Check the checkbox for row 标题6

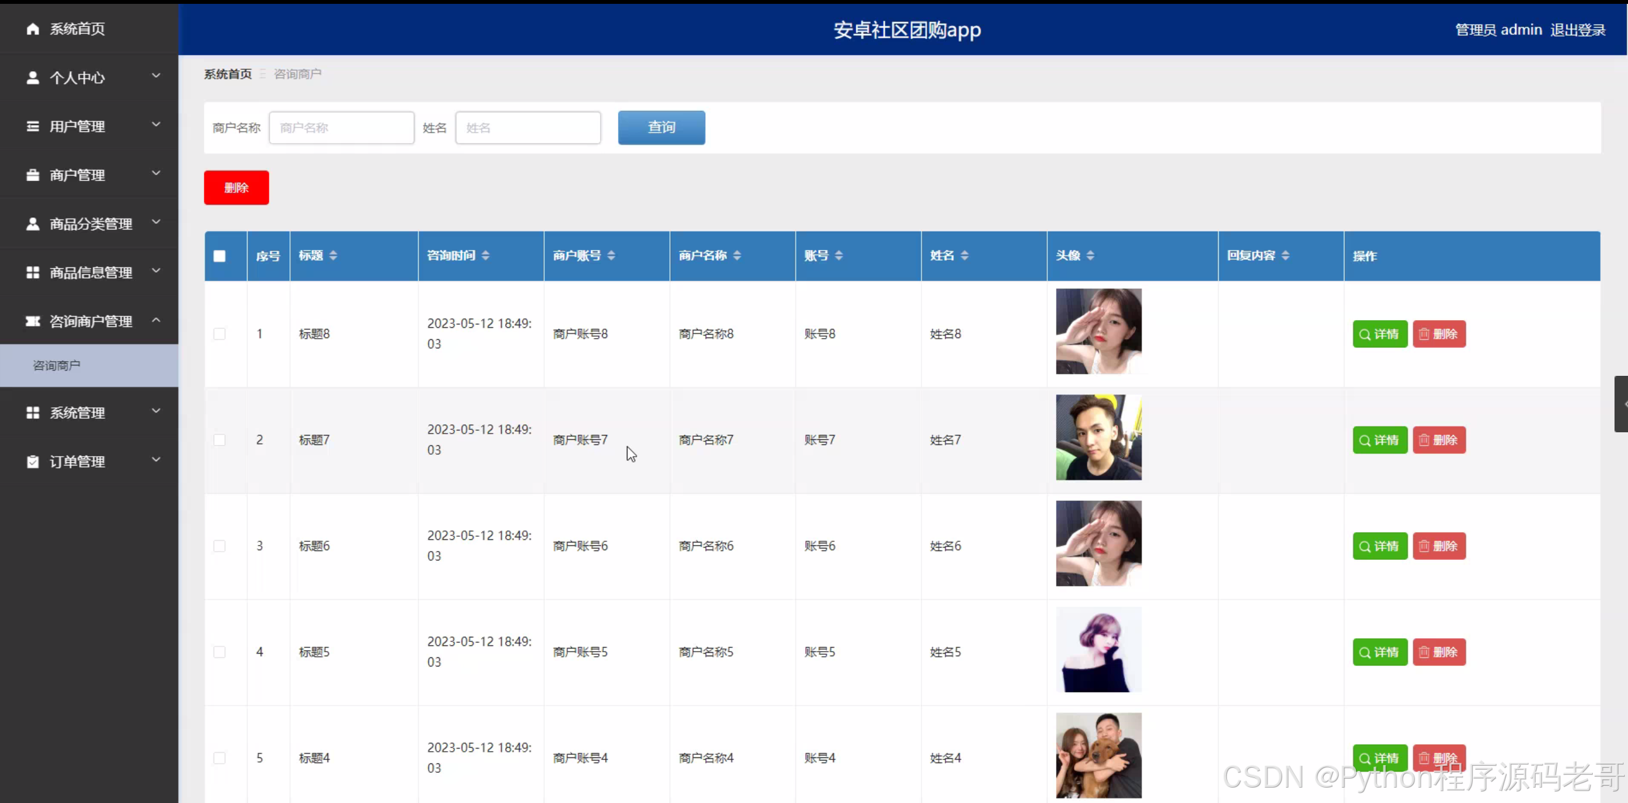click(x=219, y=546)
